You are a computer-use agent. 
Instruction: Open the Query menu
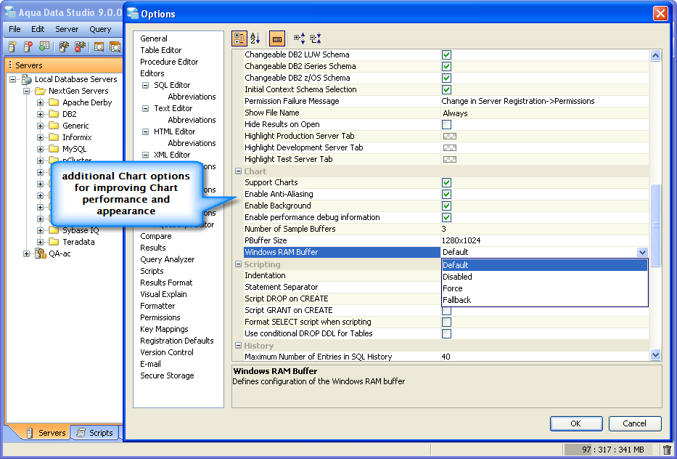coord(100,29)
